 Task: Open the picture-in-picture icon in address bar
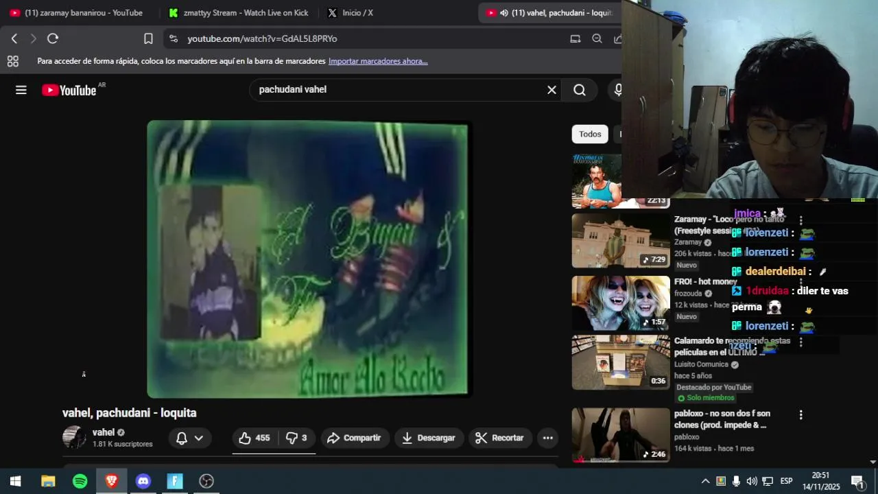click(576, 38)
